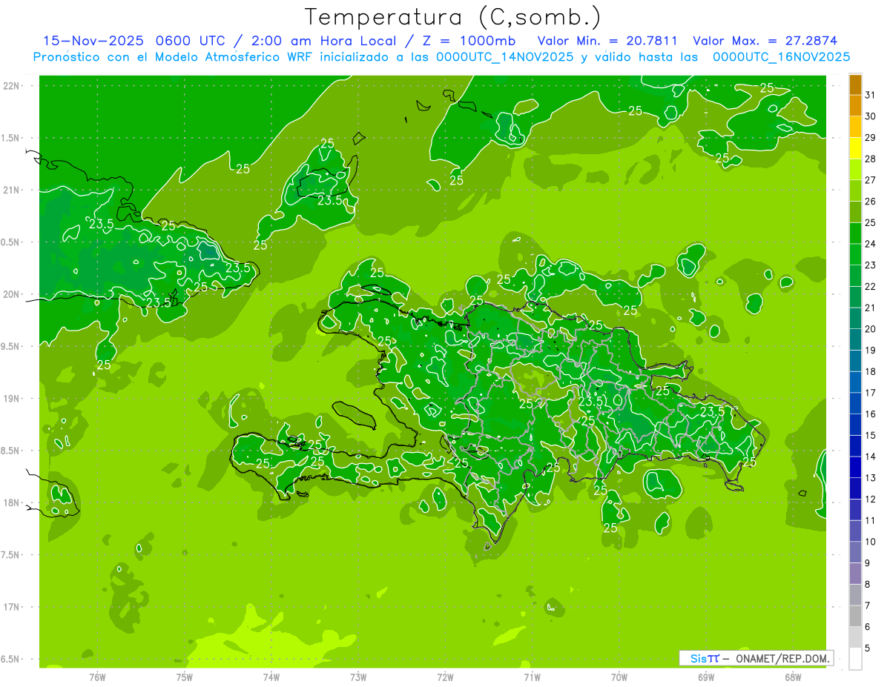
Task: Click colorbar label "24"
Action: coord(871,244)
